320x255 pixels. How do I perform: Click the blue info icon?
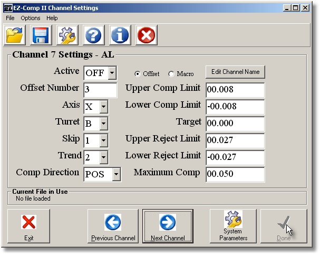coord(120,35)
